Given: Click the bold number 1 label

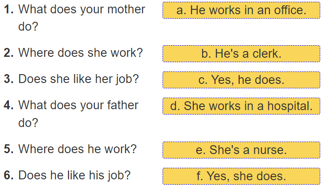Looking at the screenshot, I should click(x=8, y=9).
